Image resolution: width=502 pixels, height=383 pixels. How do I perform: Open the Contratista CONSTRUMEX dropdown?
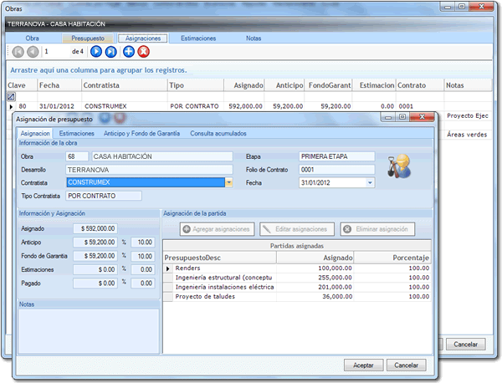coord(229,182)
